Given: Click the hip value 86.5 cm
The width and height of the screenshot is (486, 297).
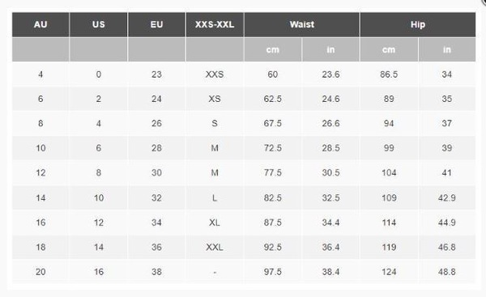Looking at the screenshot, I should pyautogui.click(x=389, y=74).
